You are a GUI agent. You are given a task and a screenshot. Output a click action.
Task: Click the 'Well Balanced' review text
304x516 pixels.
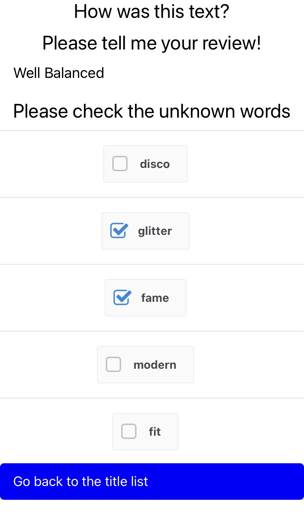tap(59, 73)
